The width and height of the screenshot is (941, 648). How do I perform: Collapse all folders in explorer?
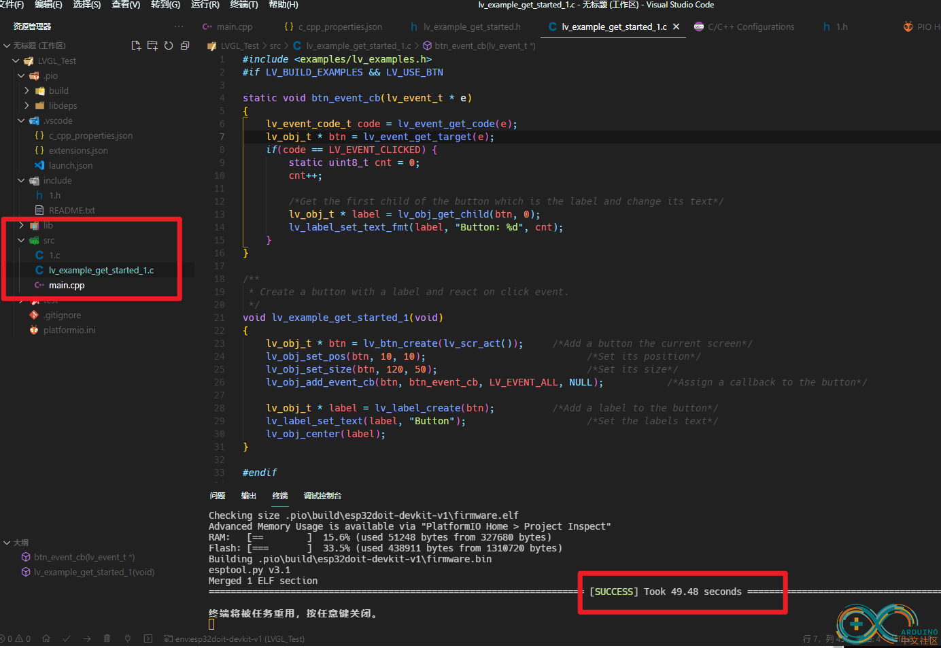[185, 46]
